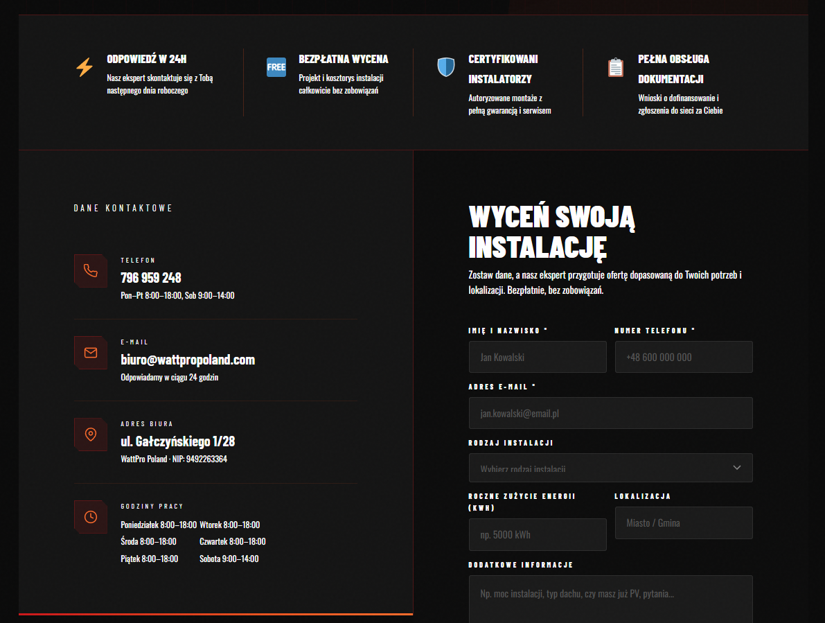Image resolution: width=825 pixels, height=623 pixels.
Task: Focus the Roczne zużycie energii field
Action: (x=538, y=534)
